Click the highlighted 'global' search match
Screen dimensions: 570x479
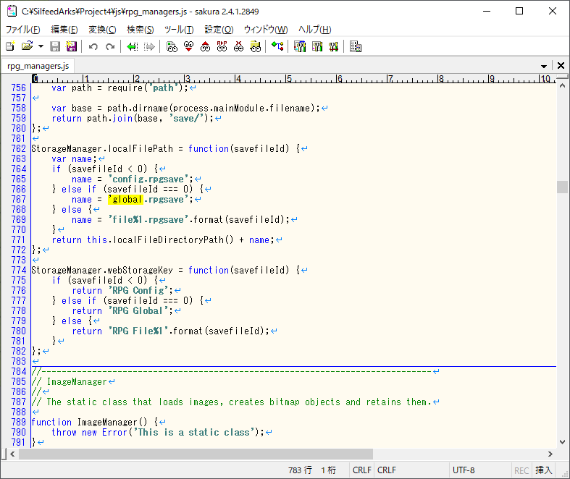pyautogui.click(x=125, y=200)
